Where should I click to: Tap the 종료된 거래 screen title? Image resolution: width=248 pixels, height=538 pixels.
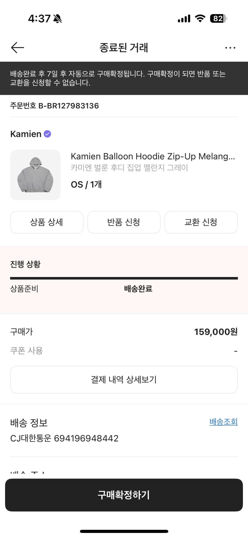[x=124, y=47]
